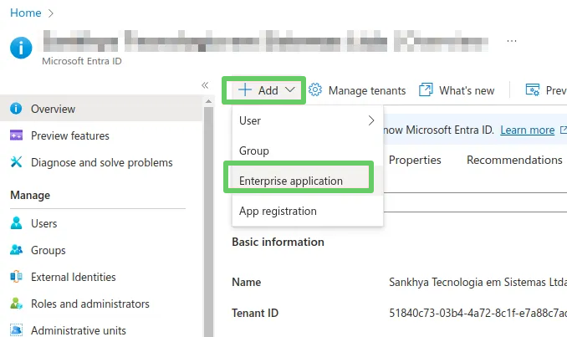This screenshot has width=567, height=337.
Task: Click the Manage tenants label
Action: pos(367,90)
